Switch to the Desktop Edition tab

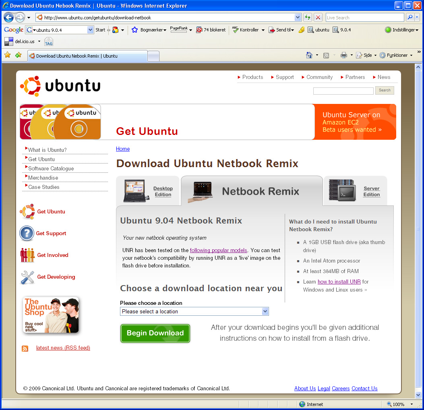(x=148, y=191)
